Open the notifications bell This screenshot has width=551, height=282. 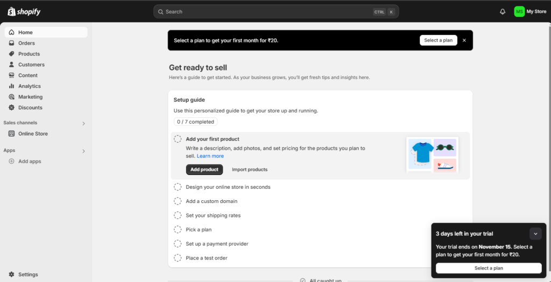(503, 11)
